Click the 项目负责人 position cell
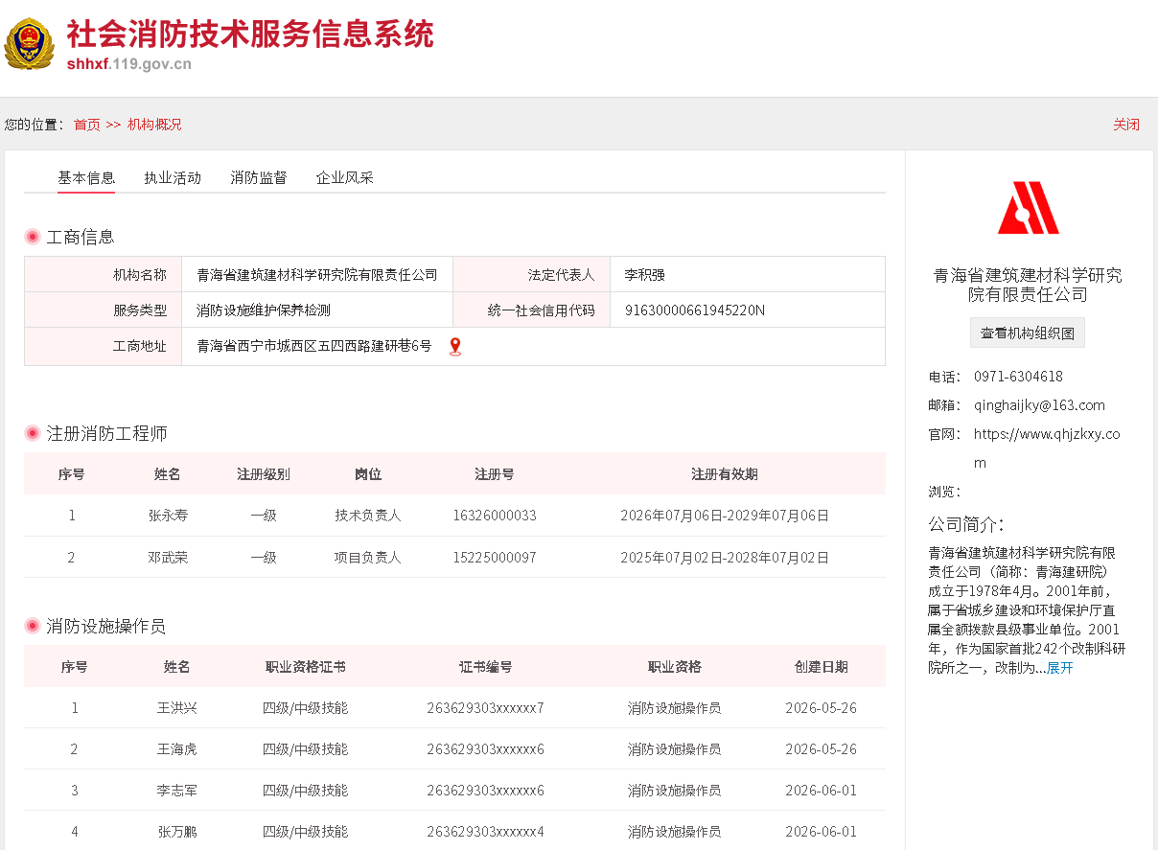1158x850 pixels. [x=368, y=558]
